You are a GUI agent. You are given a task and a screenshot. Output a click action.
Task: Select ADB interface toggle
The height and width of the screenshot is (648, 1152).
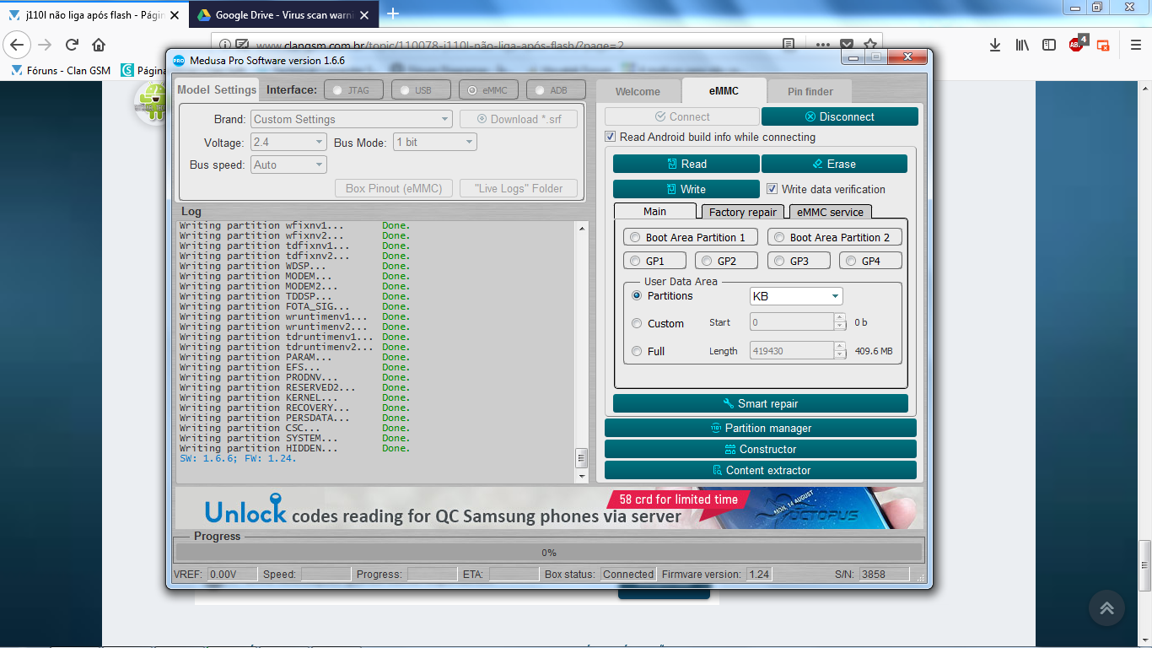[x=556, y=90]
